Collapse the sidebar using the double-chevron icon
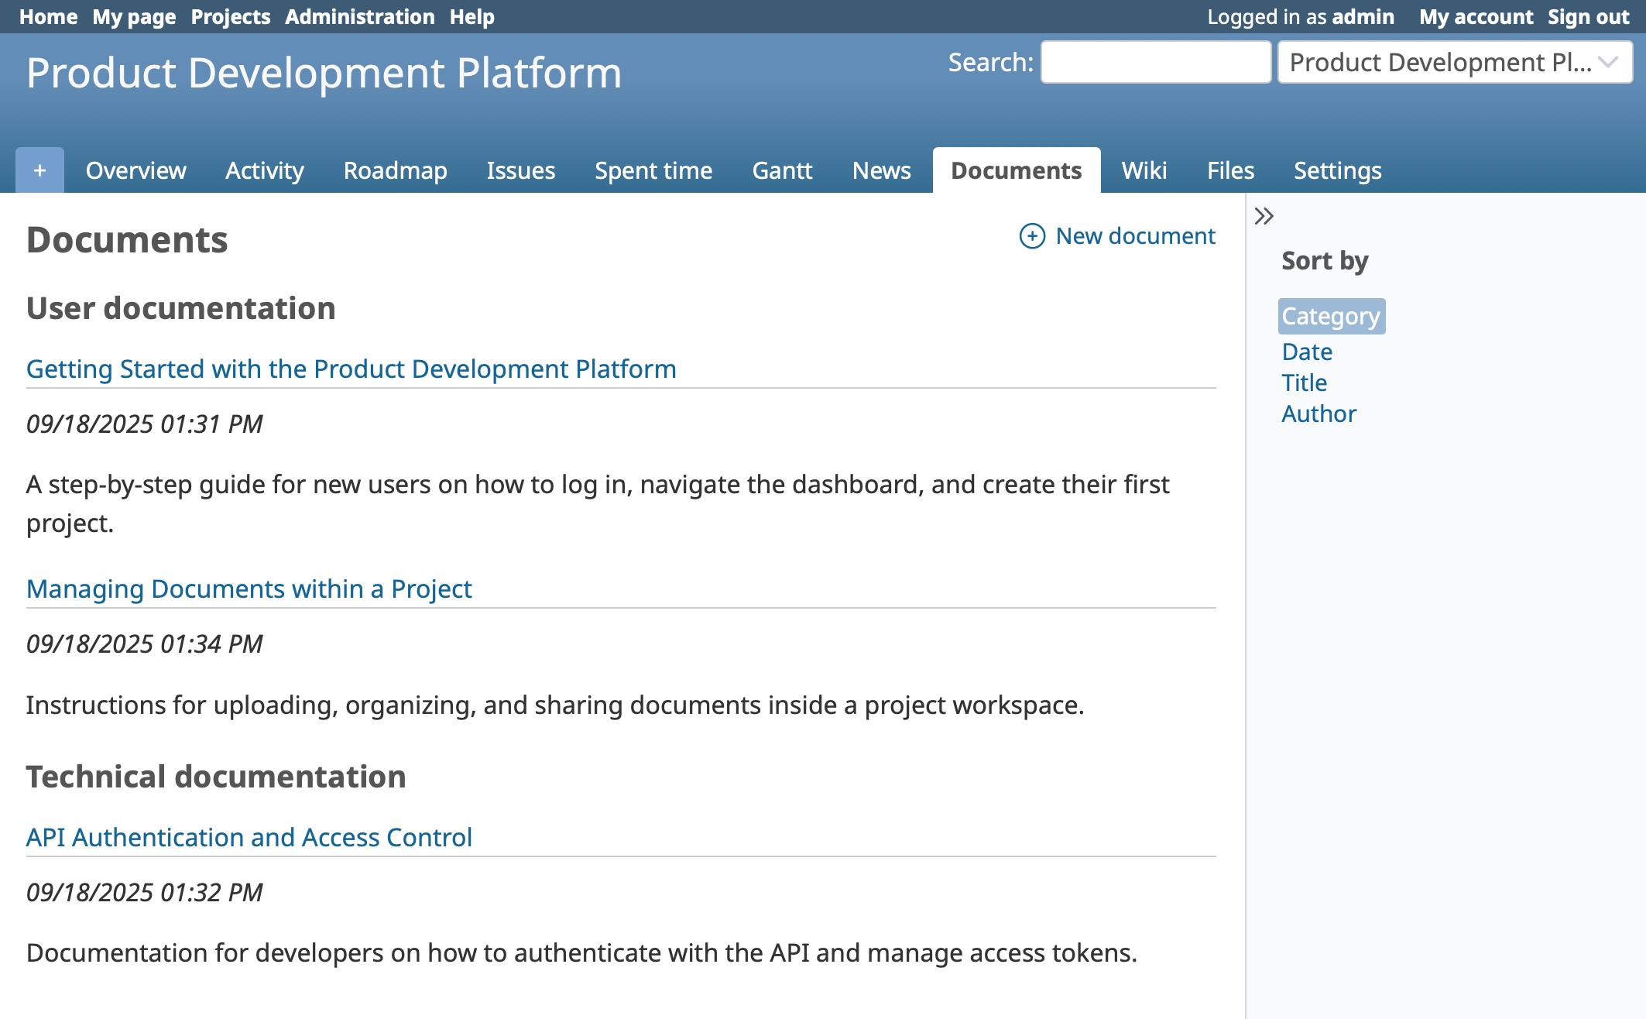 [x=1265, y=217]
